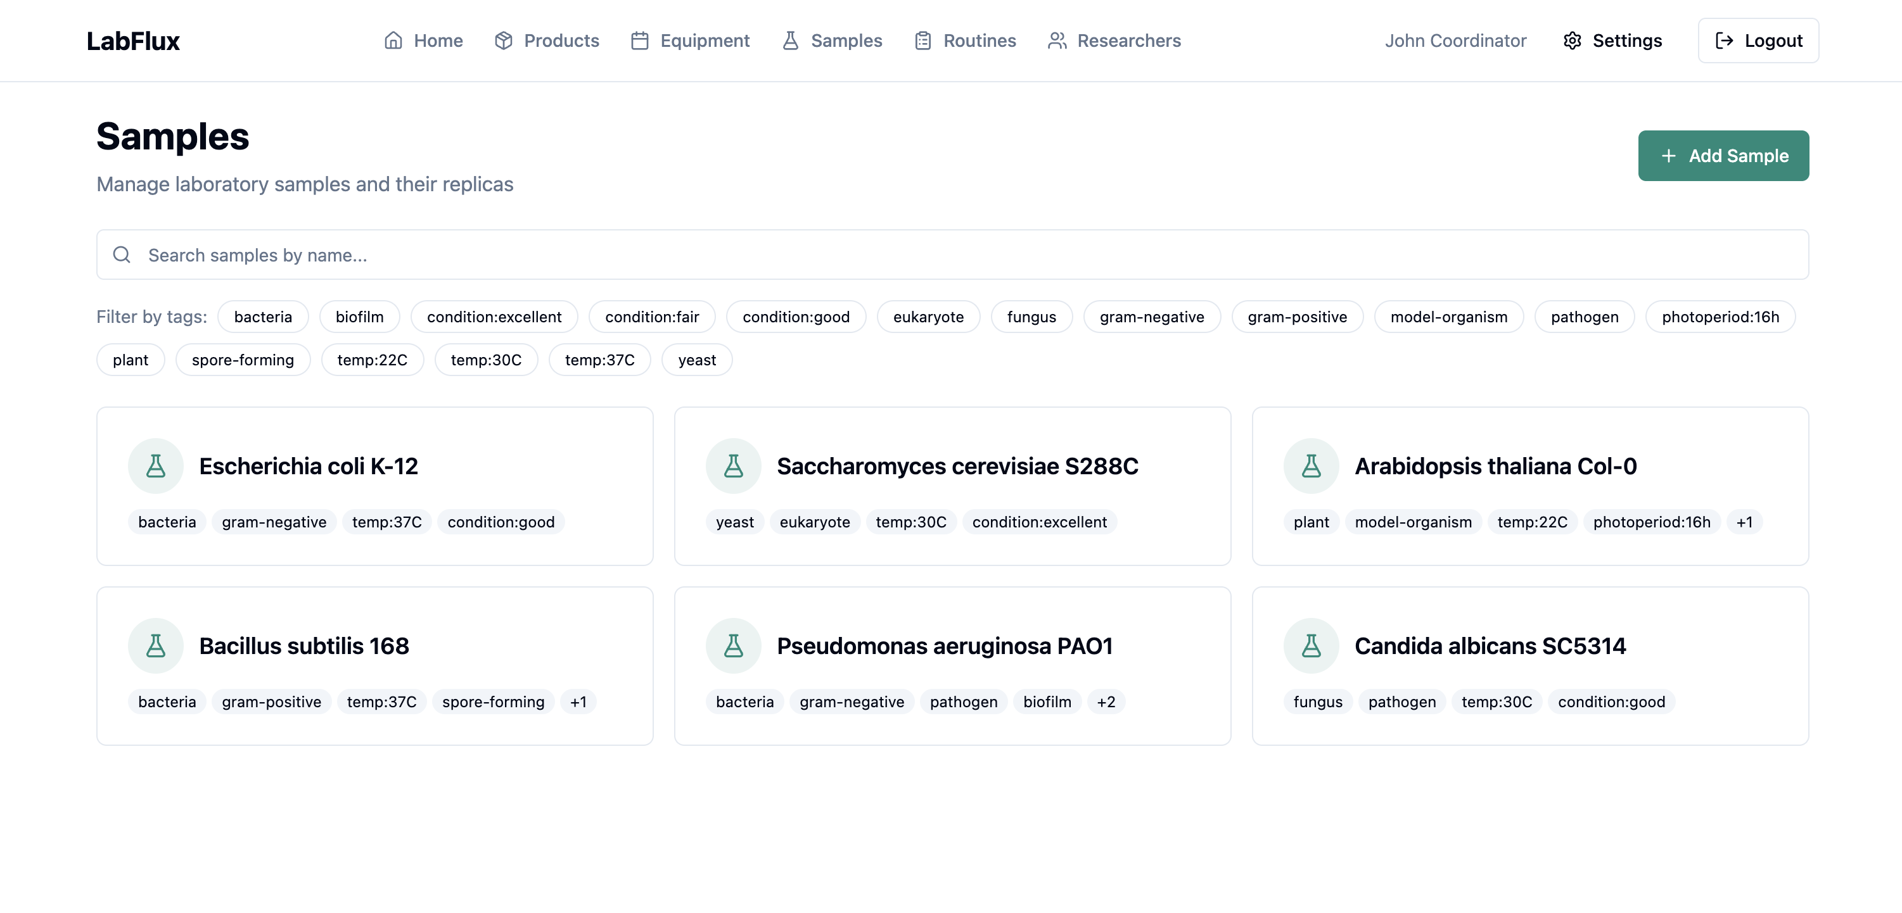Click the Logout button

tap(1758, 41)
